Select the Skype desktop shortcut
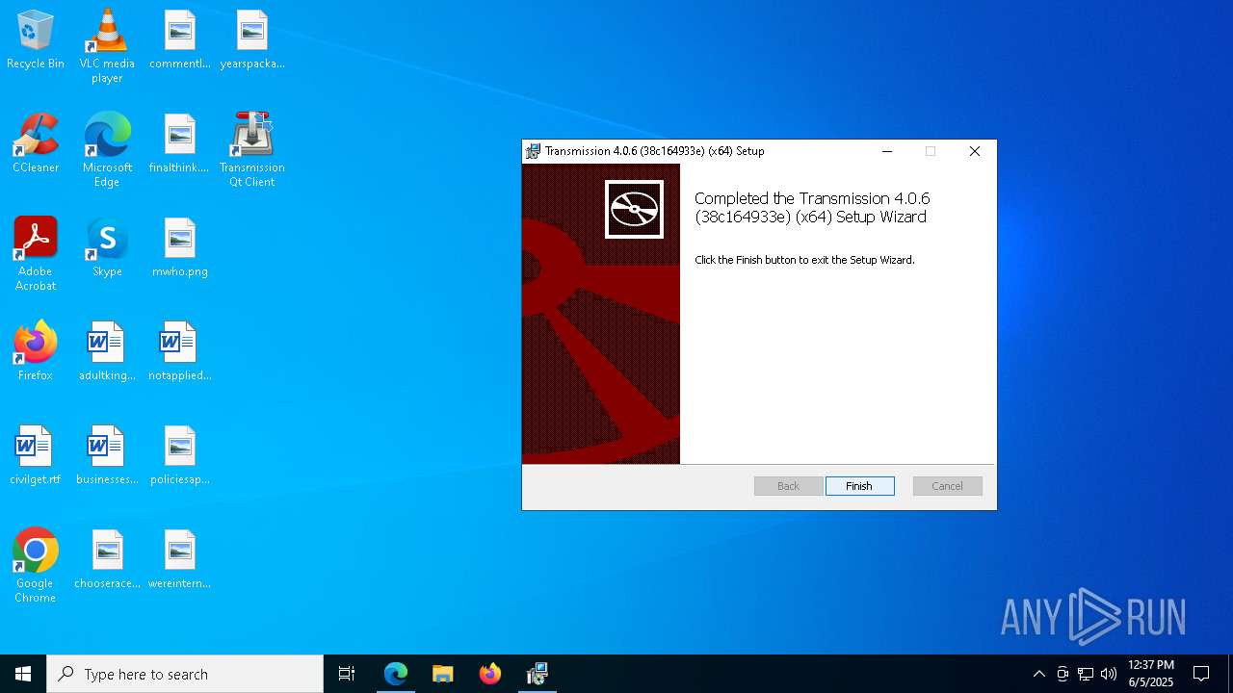1233x693 pixels. [x=107, y=248]
